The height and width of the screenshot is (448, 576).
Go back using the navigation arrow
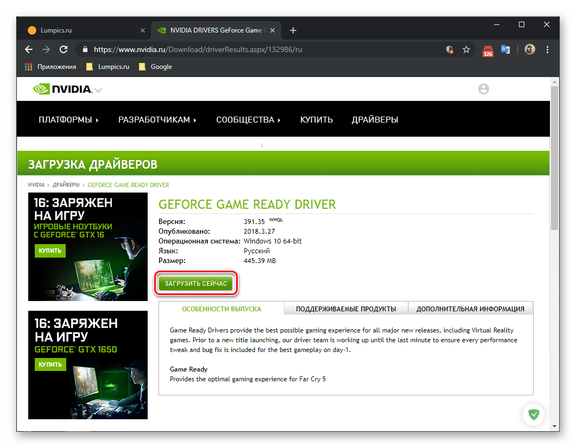tap(28, 49)
